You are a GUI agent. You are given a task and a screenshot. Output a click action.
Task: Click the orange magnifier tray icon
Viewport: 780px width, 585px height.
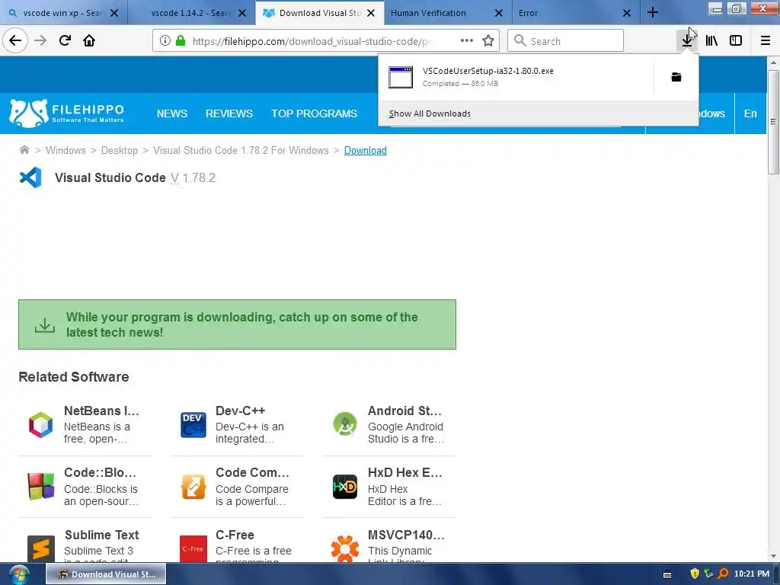coord(723,574)
